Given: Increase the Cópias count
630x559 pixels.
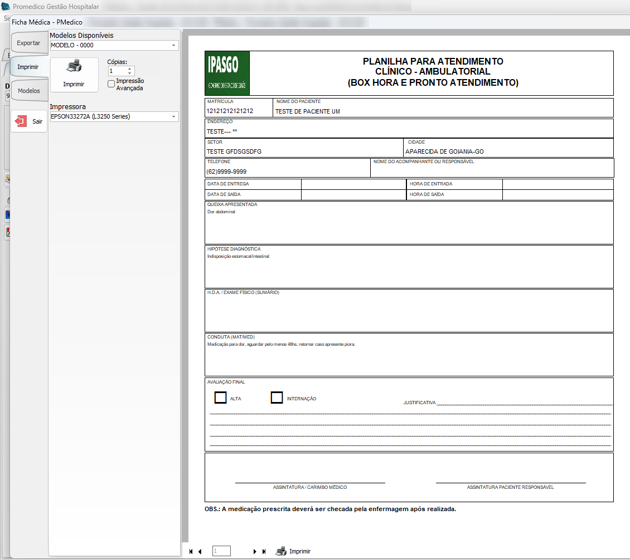Looking at the screenshot, I should (x=129, y=69).
